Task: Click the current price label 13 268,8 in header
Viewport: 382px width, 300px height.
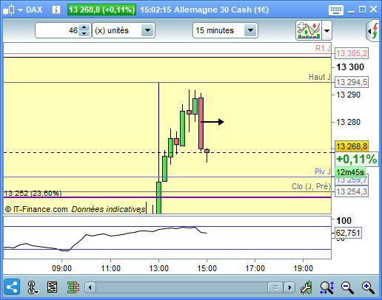Action: (101, 10)
